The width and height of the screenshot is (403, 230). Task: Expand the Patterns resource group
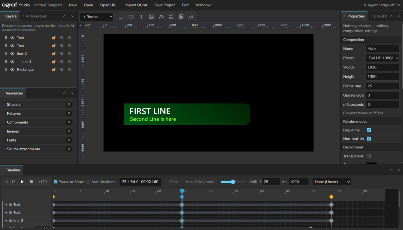pyautogui.click(x=38, y=113)
